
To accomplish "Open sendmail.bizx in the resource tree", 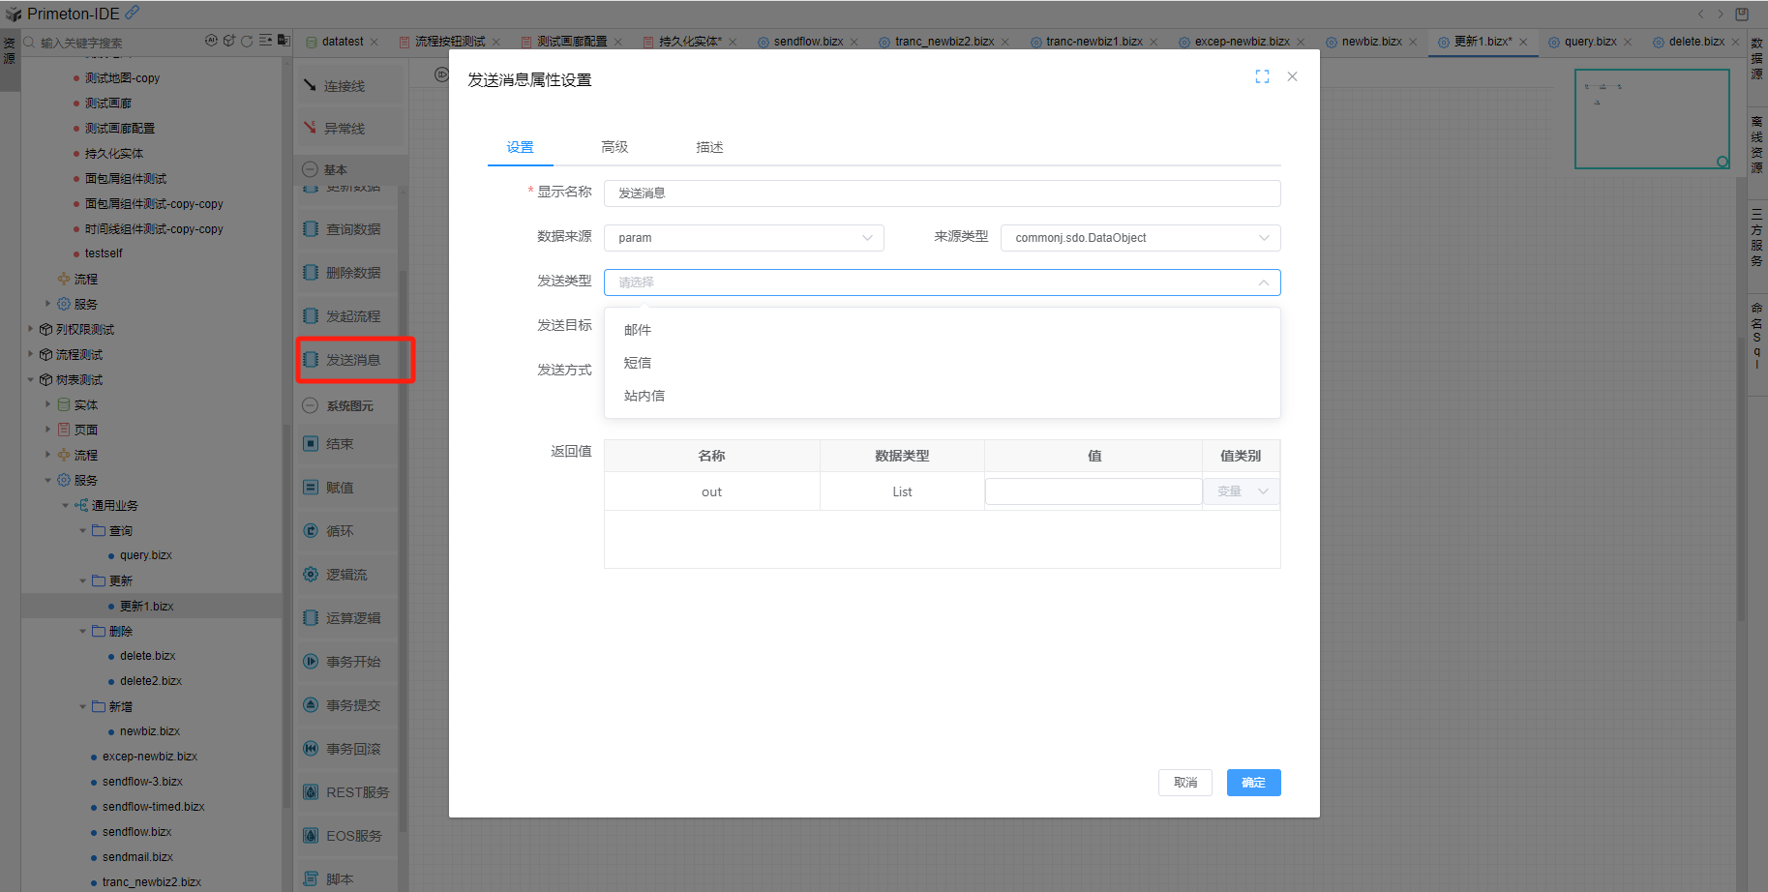I will 137,857.
